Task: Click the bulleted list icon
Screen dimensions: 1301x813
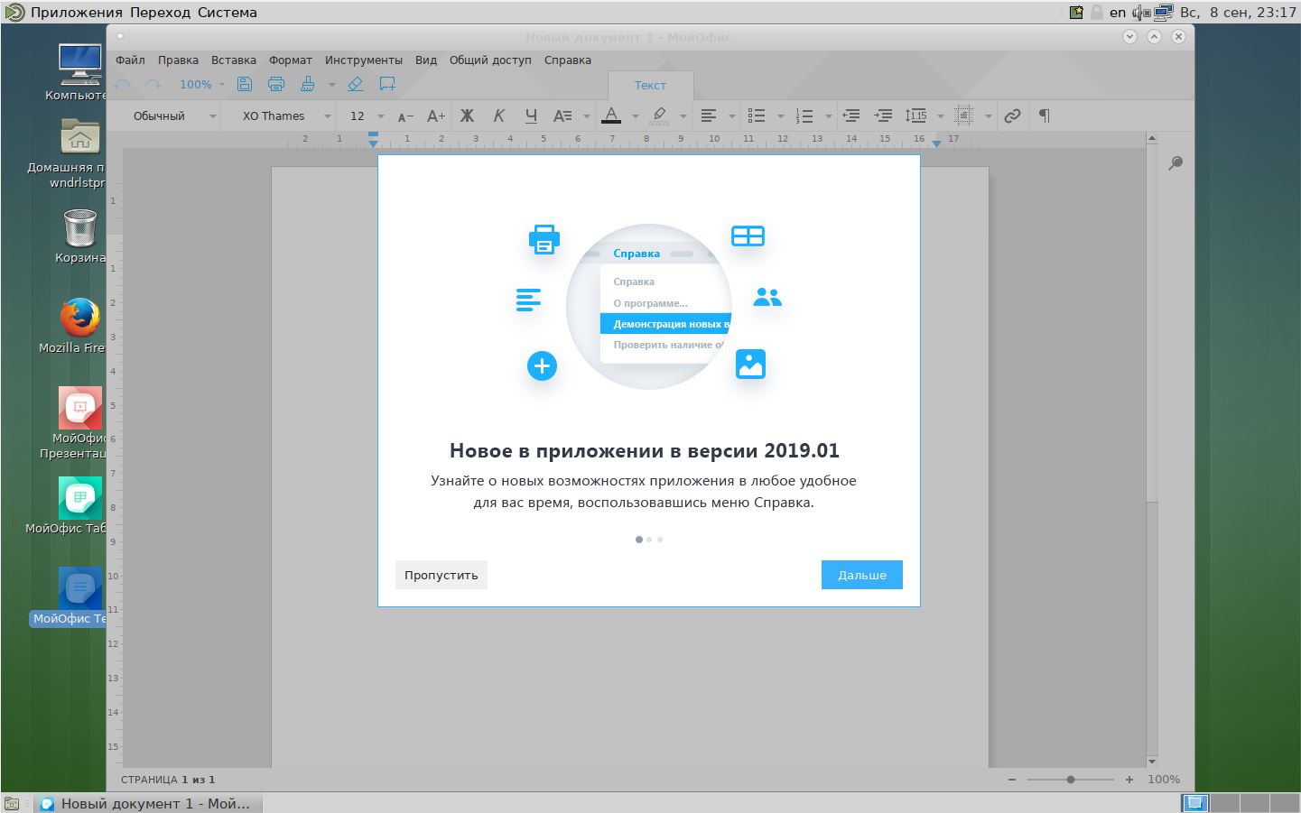Action: coord(757,115)
